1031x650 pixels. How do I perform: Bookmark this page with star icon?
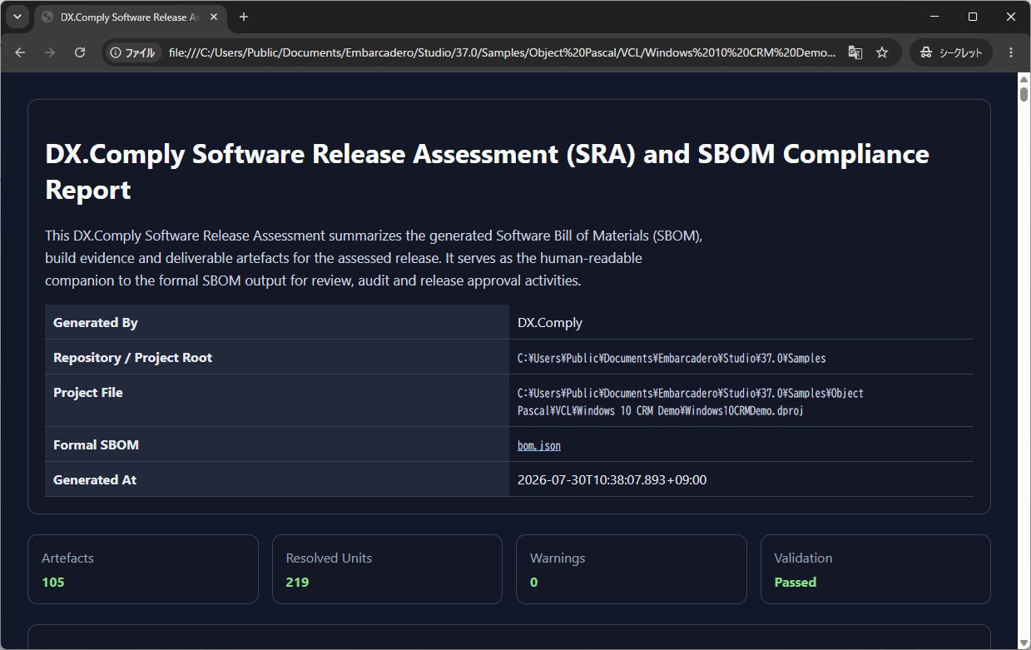click(882, 52)
